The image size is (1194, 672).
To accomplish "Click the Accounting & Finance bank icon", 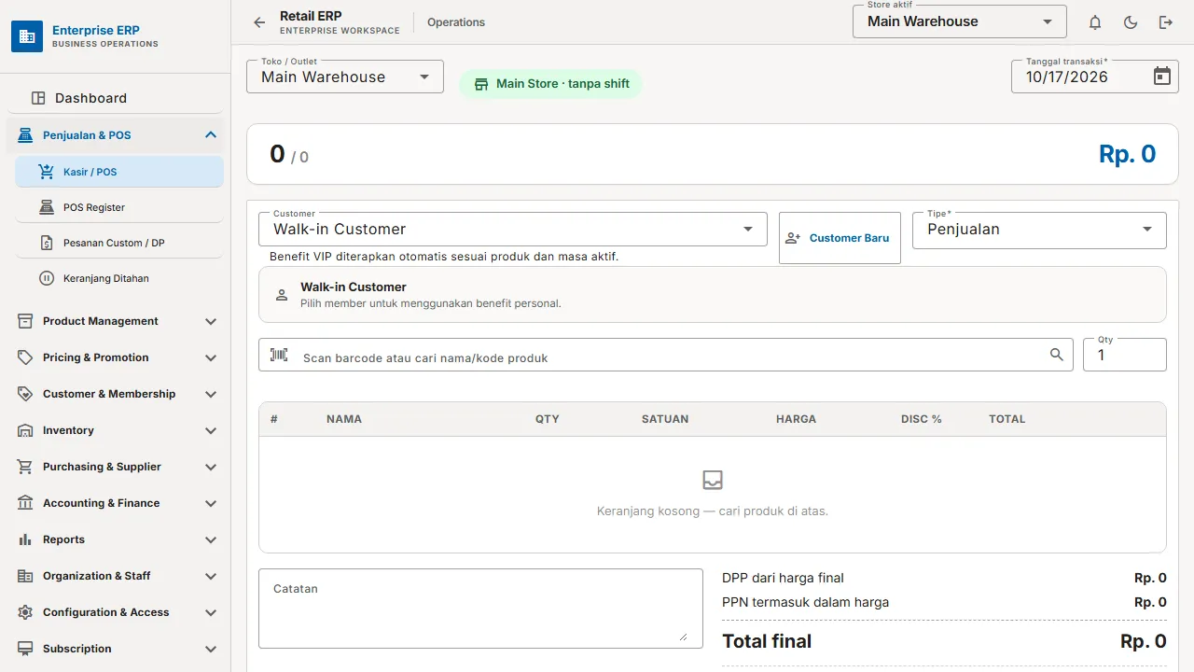I will point(25,503).
